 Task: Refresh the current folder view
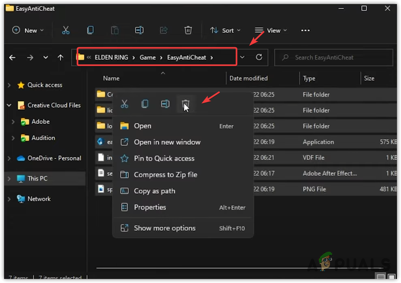(x=259, y=57)
